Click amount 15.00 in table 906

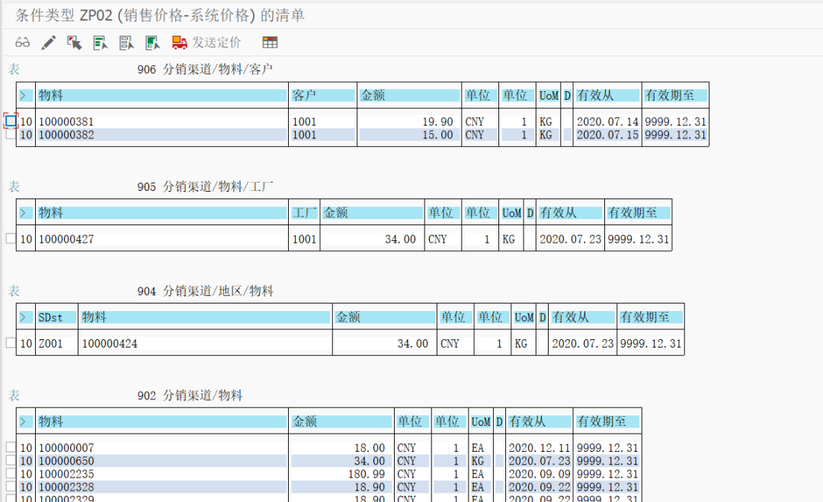[437, 135]
